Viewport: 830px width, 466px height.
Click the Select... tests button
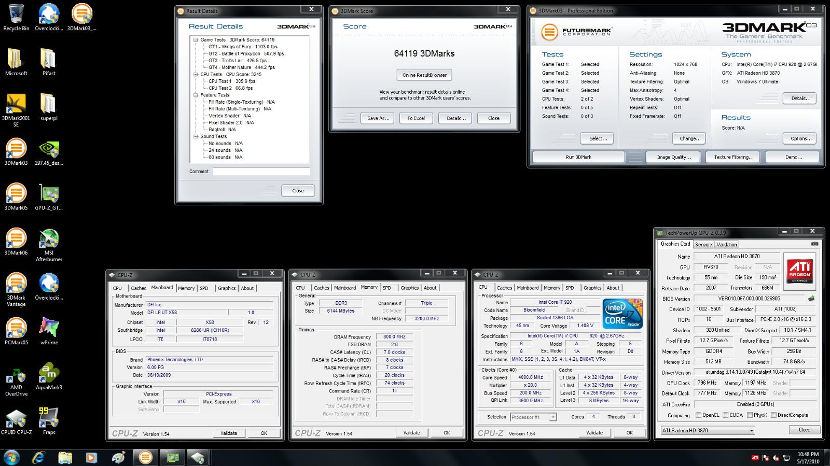(598, 138)
